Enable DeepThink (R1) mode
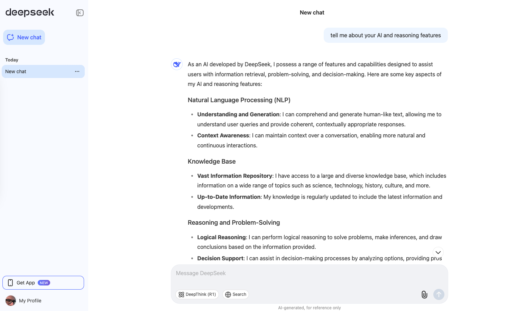The height and width of the screenshot is (311, 507). [x=197, y=294]
